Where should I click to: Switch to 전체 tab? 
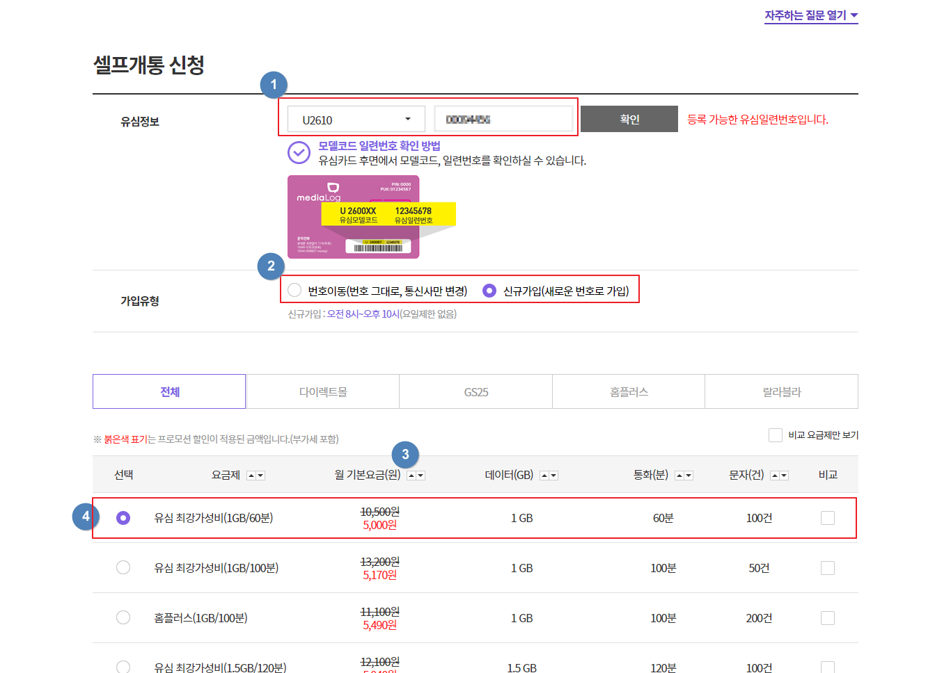(169, 391)
